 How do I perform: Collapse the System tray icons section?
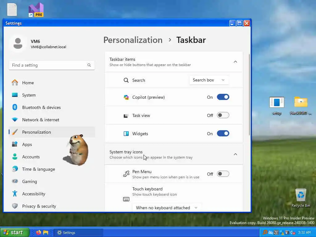click(x=235, y=154)
